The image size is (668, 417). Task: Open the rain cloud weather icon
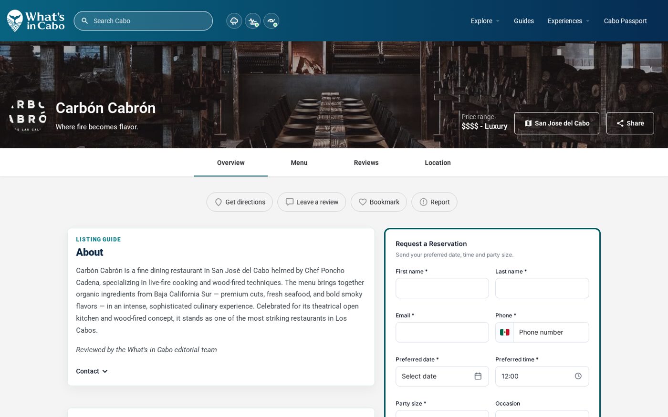tap(234, 21)
